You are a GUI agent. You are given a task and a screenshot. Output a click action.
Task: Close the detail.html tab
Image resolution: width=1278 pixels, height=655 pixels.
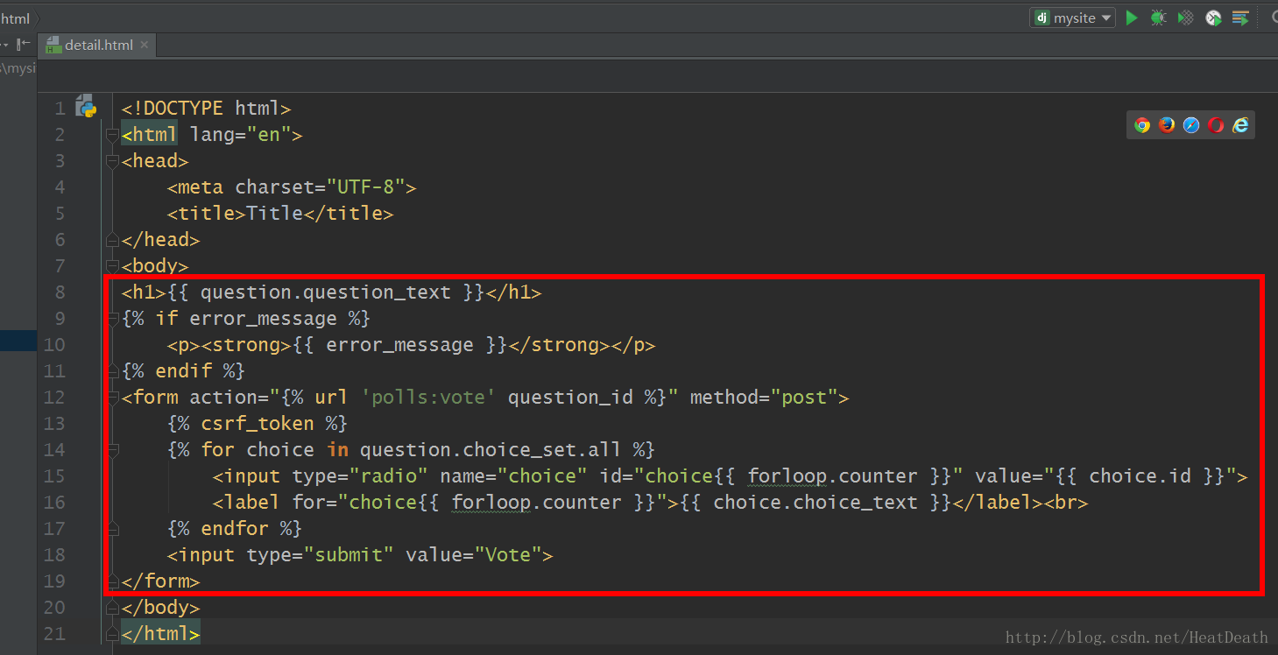[145, 45]
